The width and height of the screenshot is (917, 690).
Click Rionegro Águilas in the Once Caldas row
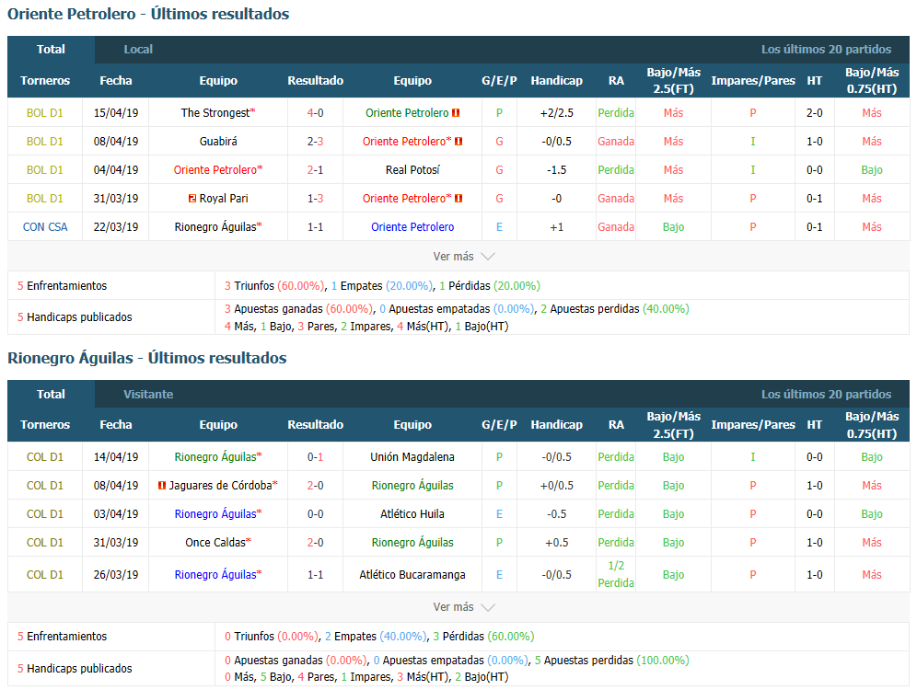(412, 543)
